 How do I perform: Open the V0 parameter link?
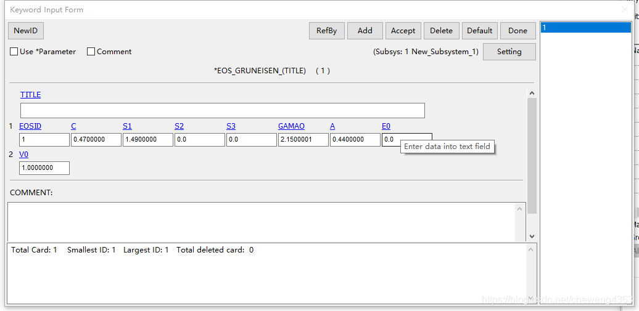click(23, 155)
